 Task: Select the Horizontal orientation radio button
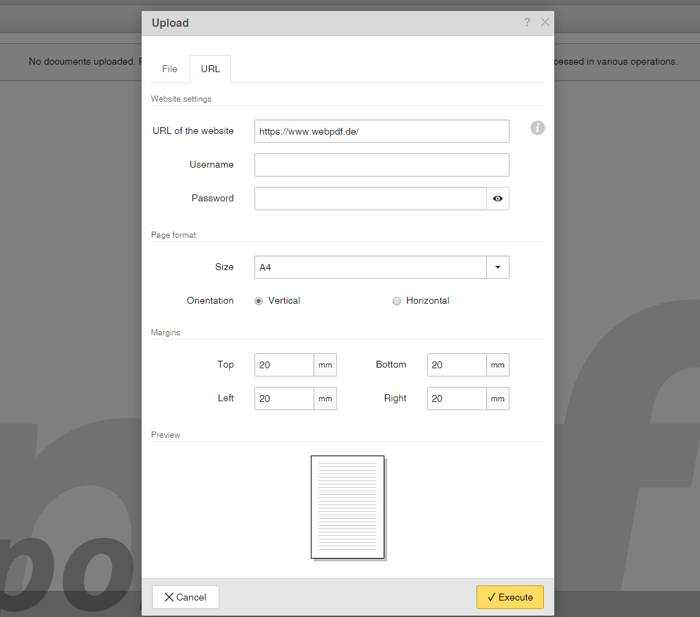396,301
